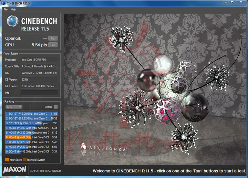The height and width of the screenshot is (178, 248).
Task: Run the OpenGL benchmark test
Action: tap(53, 39)
